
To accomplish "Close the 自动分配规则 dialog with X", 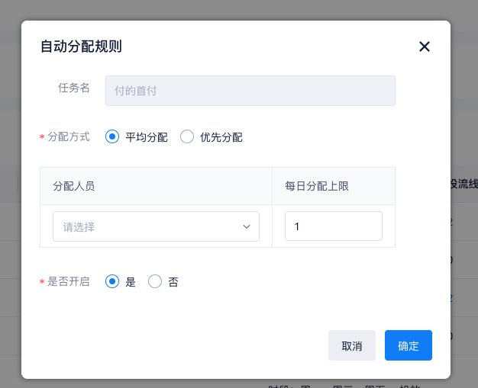I will click(x=425, y=46).
